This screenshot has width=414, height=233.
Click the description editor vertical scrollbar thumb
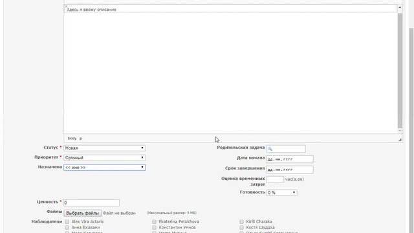tap(400, 71)
